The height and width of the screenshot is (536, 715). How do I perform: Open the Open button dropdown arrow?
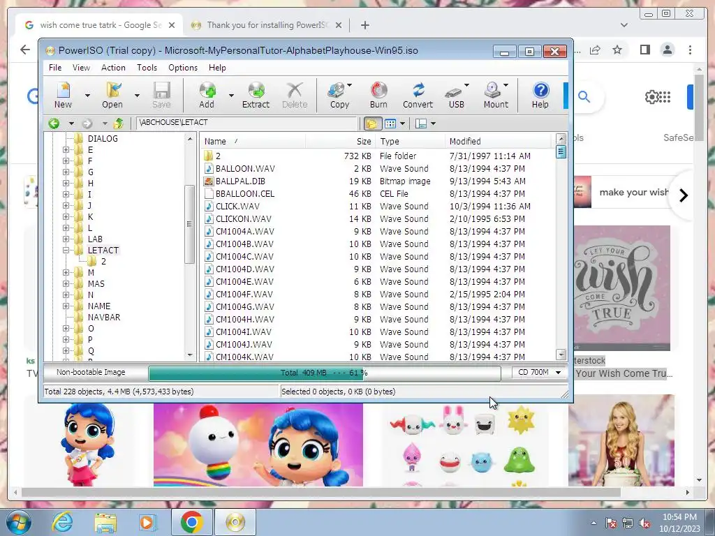click(x=137, y=95)
